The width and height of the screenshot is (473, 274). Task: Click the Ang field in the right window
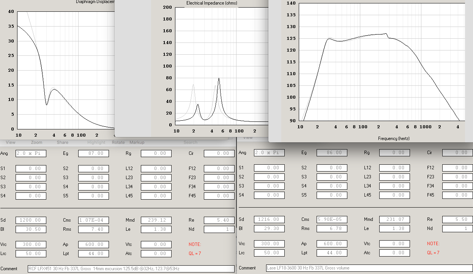(269, 153)
